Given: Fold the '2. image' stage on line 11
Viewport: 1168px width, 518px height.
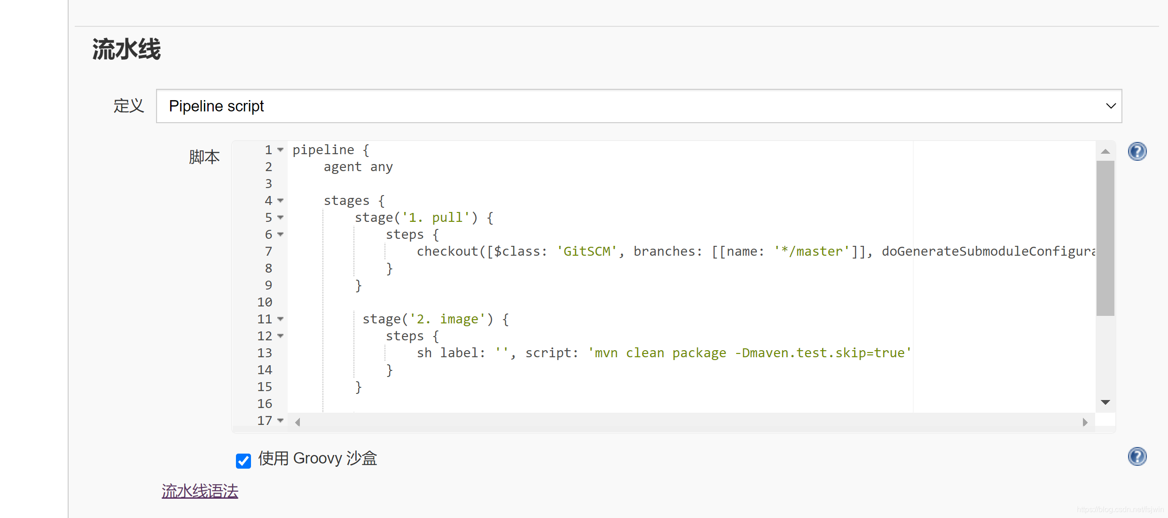Looking at the screenshot, I should tap(281, 319).
